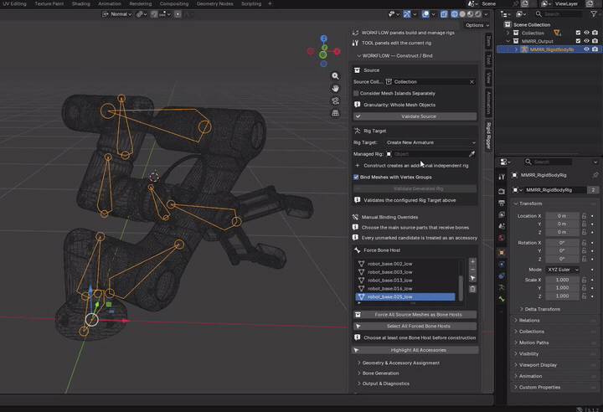Switch to Geometry Nodes workspace tab
Image resolution: width=603 pixels, height=412 pixels.
(x=214, y=4)
